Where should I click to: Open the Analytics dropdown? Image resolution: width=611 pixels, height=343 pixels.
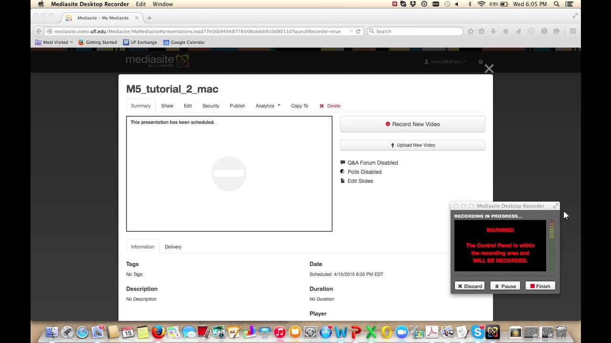267,106
